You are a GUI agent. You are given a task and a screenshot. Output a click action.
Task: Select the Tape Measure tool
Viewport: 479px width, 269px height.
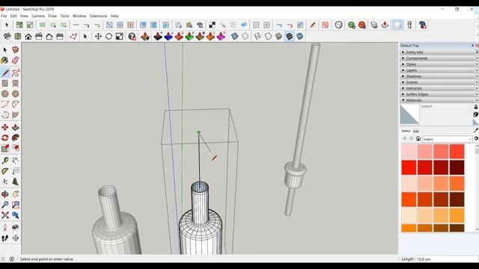click(5, 161)
